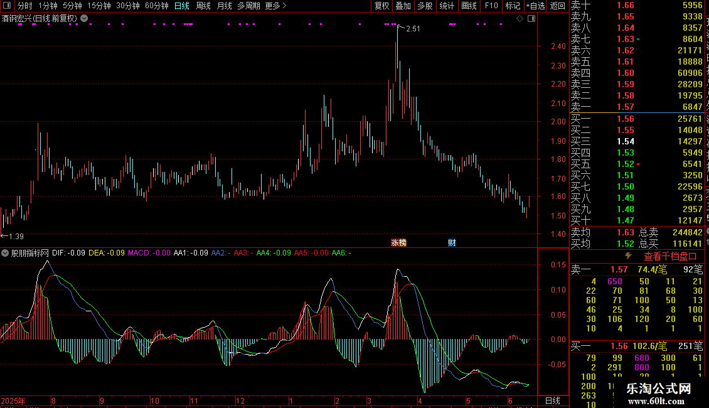The width and height of the screenshot is (709, 408).
Task: Toggle the chart layout panel icon beside the diamond
Action: (531, 19)
